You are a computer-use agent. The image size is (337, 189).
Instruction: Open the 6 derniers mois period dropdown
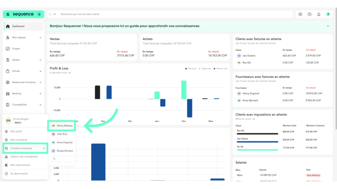pos(60,73)
